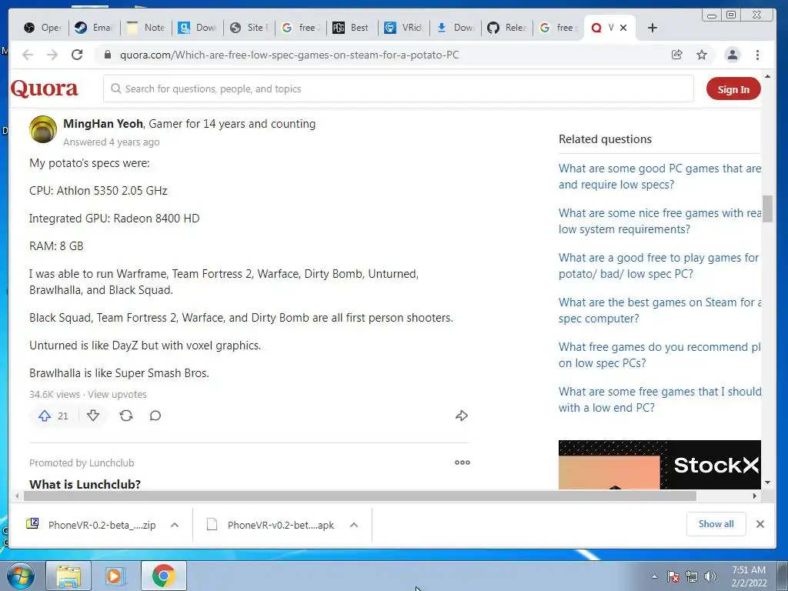The image size is (788, 591).
Task: Downvote MingHan Yeoh's answer
Action: (x=93, y=416)
